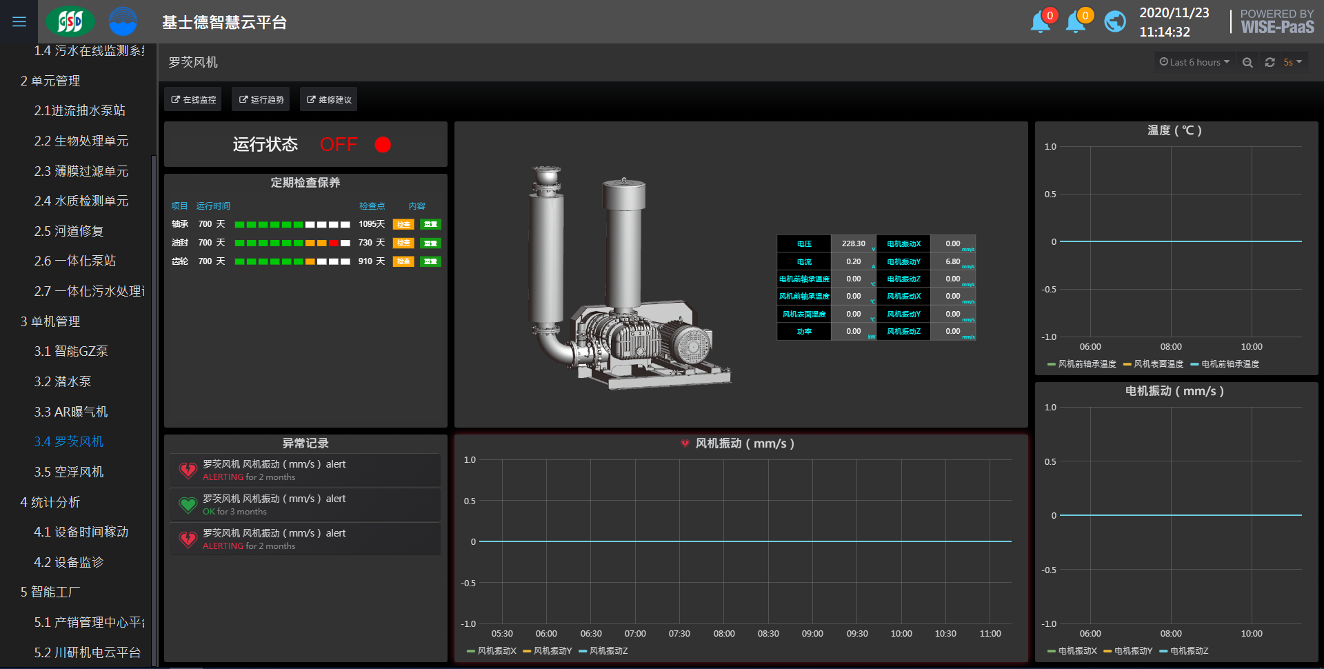Click the globe language icon
1324x669 pixels.
point(1114,22)
